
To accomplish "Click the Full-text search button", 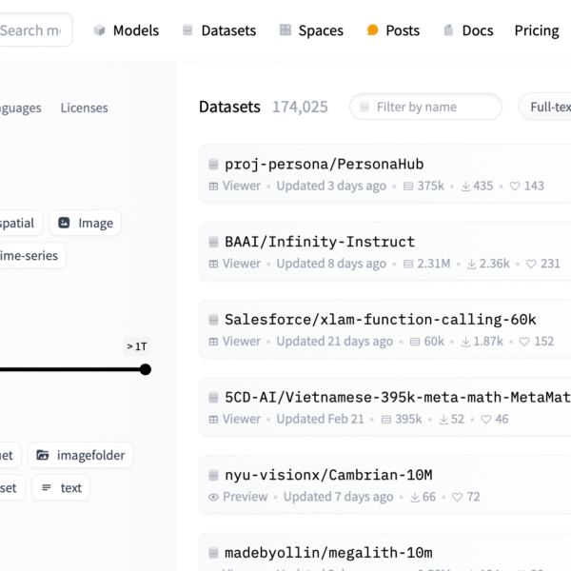I will click(x=545, y=107).
